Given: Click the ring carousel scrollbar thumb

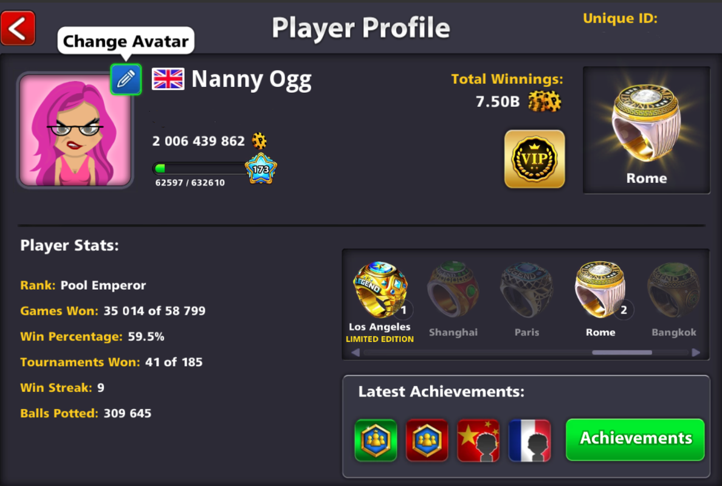Looking at the screenshot, I should point(622,352).
